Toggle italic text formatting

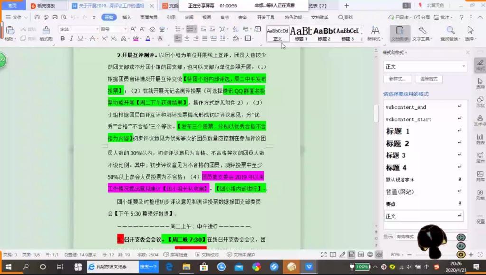pyautogui.click(x=71, y=38)
